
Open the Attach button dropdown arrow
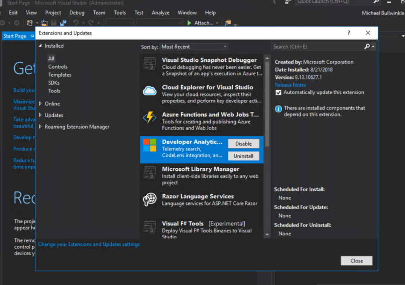point(217,23)
